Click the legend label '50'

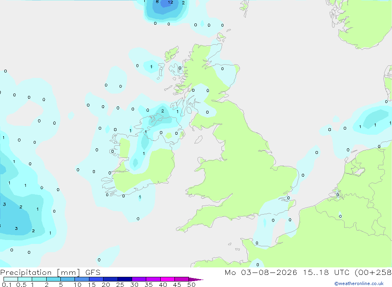point(191,285)
